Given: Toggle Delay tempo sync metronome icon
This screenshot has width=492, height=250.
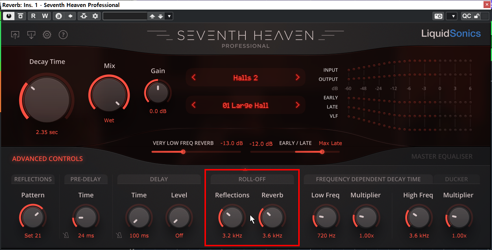Looking at the screenshot, I should point(119,235).
